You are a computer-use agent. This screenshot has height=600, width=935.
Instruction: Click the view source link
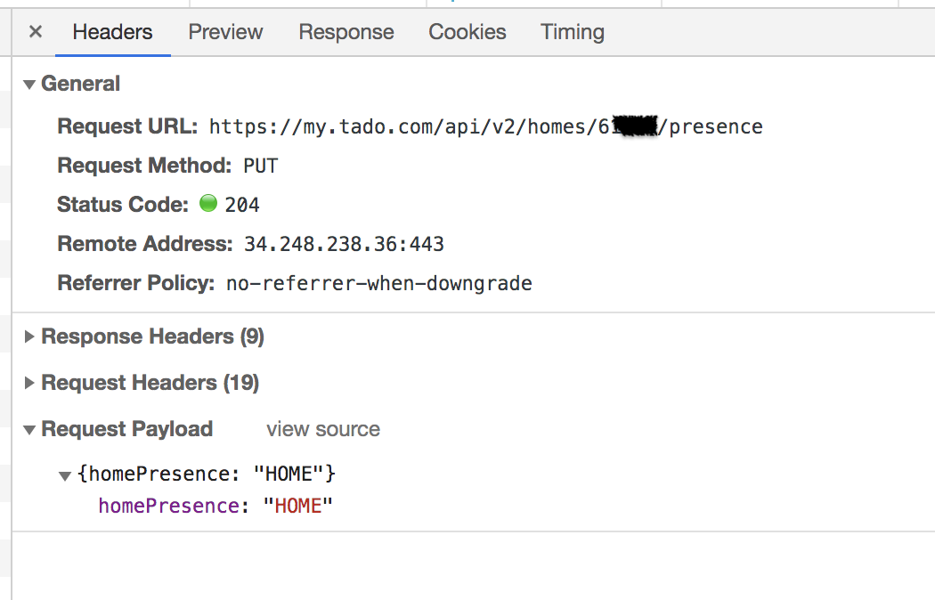pyautogui.click(x=322, y=429)
